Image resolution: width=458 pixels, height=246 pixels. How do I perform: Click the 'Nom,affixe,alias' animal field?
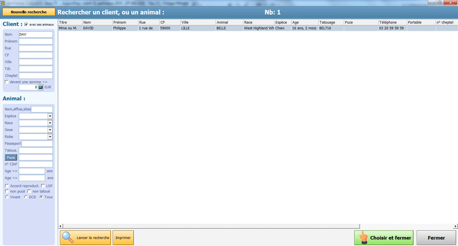(42, 109)
